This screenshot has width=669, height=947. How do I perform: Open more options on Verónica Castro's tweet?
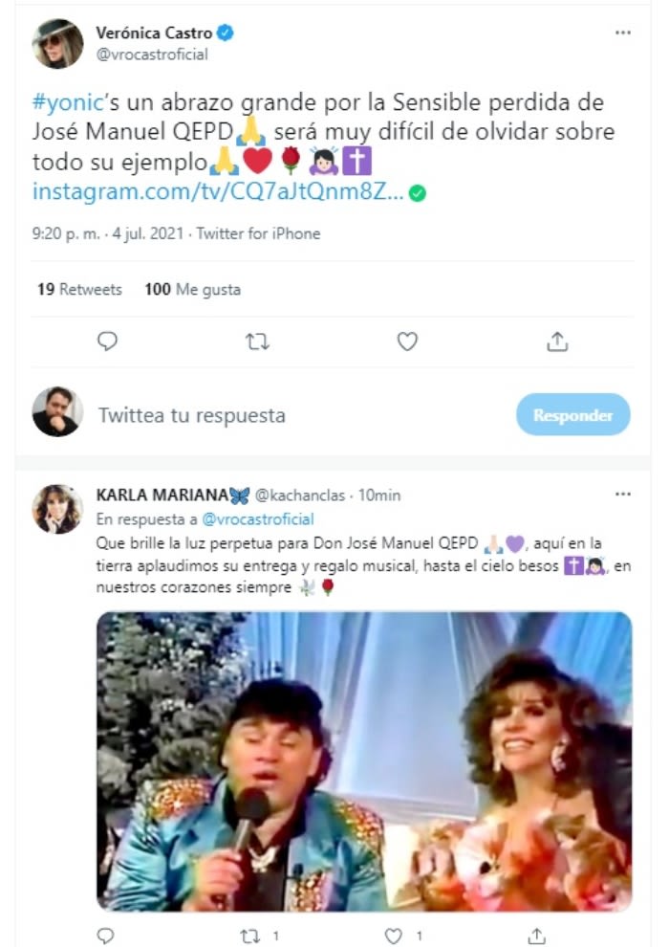(x=623, y=33)
